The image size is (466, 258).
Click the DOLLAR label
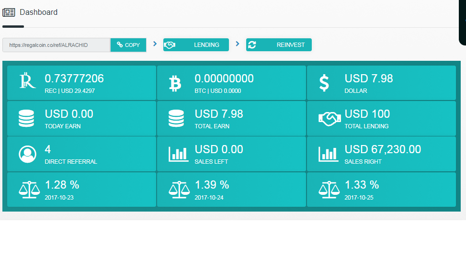point(356,91)
